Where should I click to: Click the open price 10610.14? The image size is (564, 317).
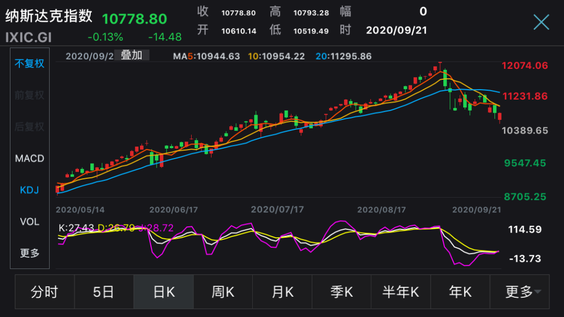pyautogui.click(x=239, y=31)
